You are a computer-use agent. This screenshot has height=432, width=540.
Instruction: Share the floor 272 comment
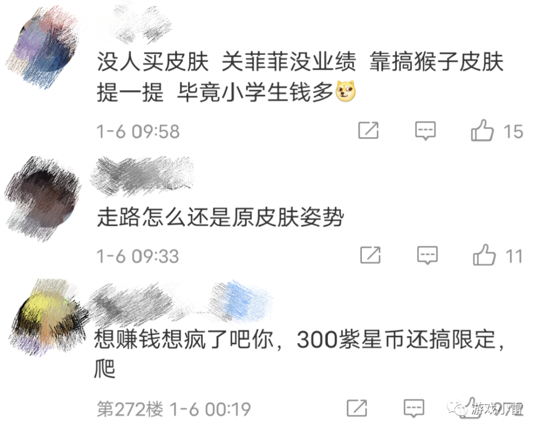pyautogui.click(x=357, y=408)
